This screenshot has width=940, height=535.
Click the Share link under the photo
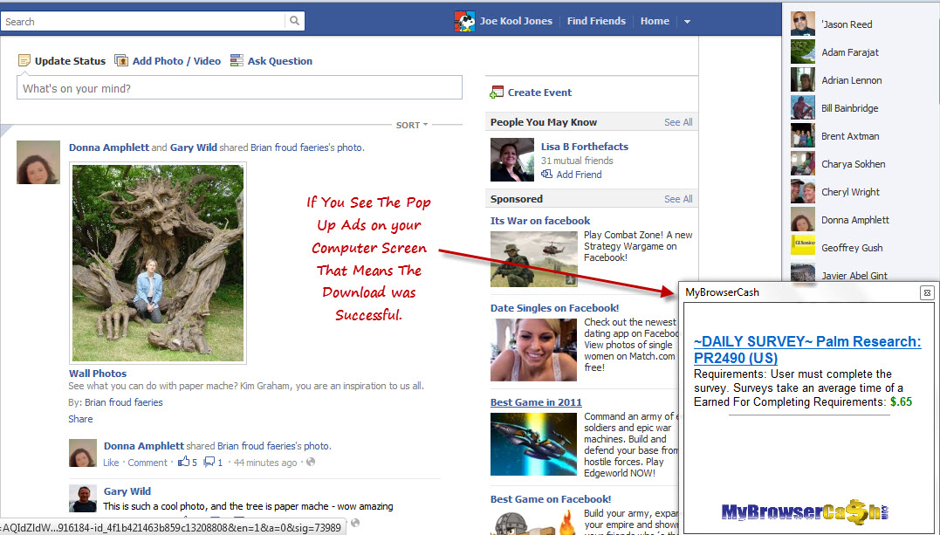[80, 419]
